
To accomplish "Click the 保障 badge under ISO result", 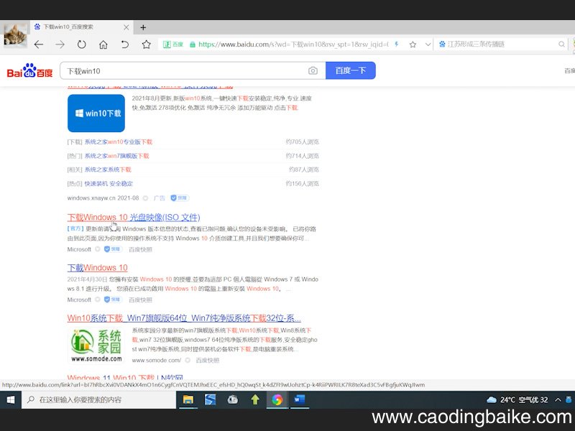I will click(113, 249).
